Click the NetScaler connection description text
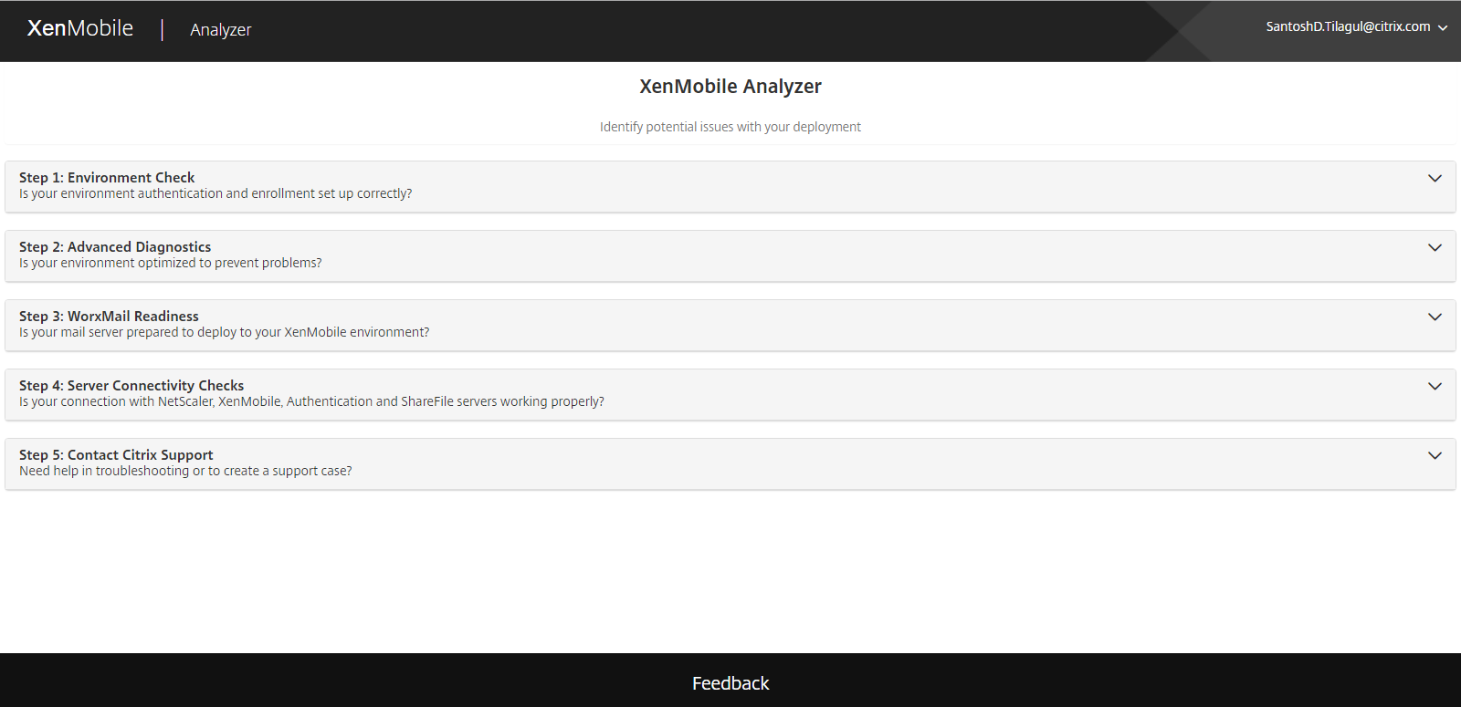This screenshot has height=707, width=1461. tap(311, 402)
